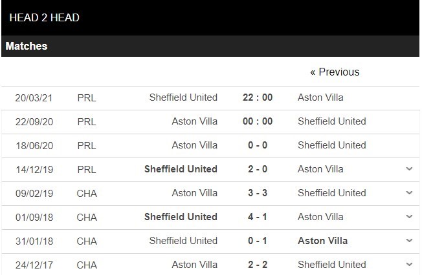The image size is (422, 275).
Task: Select the Matches tab header
Action: click(27, 46)
